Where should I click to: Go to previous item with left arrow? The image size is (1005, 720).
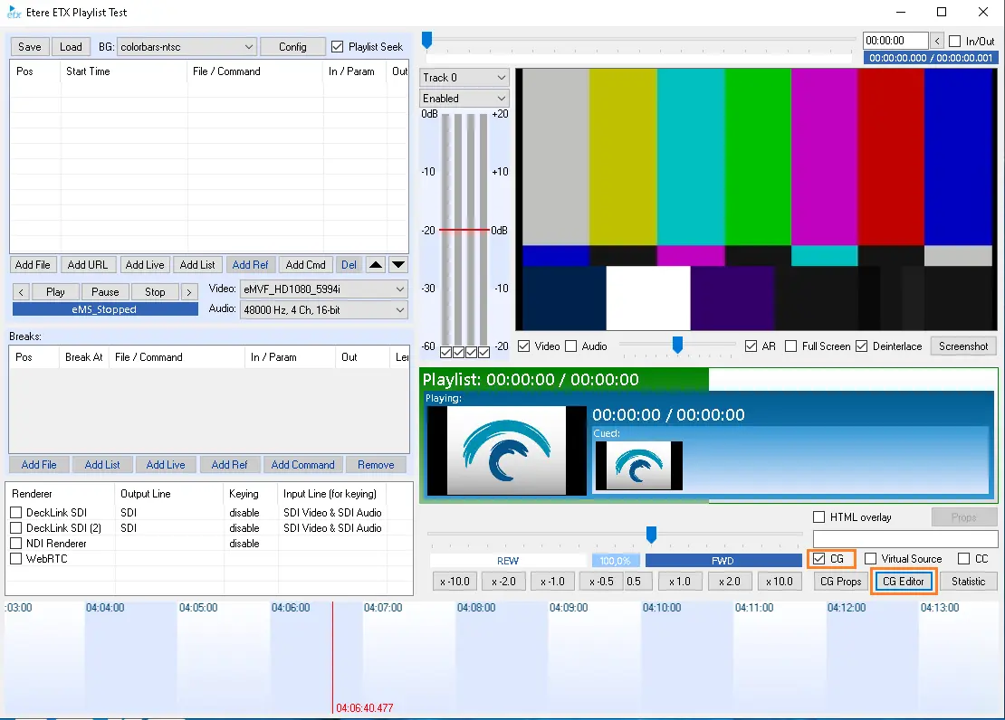pos(22,292)
